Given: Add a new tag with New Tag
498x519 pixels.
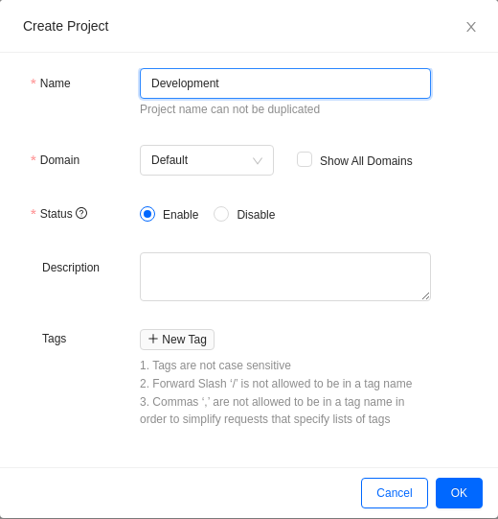Looking at the screenshot, I should [177, 340].
